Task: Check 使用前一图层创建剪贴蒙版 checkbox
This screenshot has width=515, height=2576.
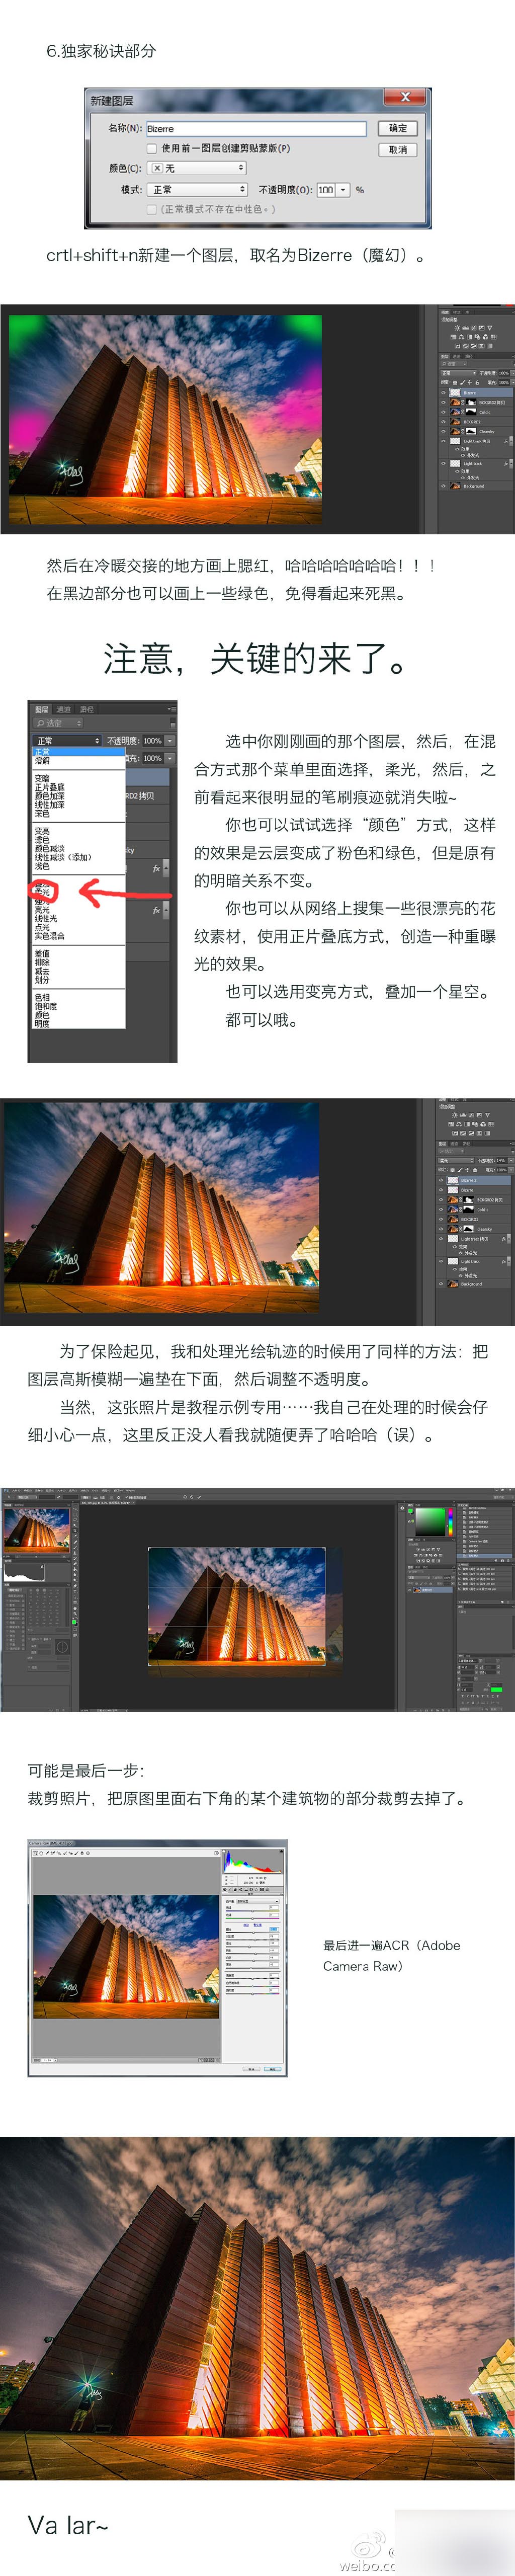Action: 152,148
